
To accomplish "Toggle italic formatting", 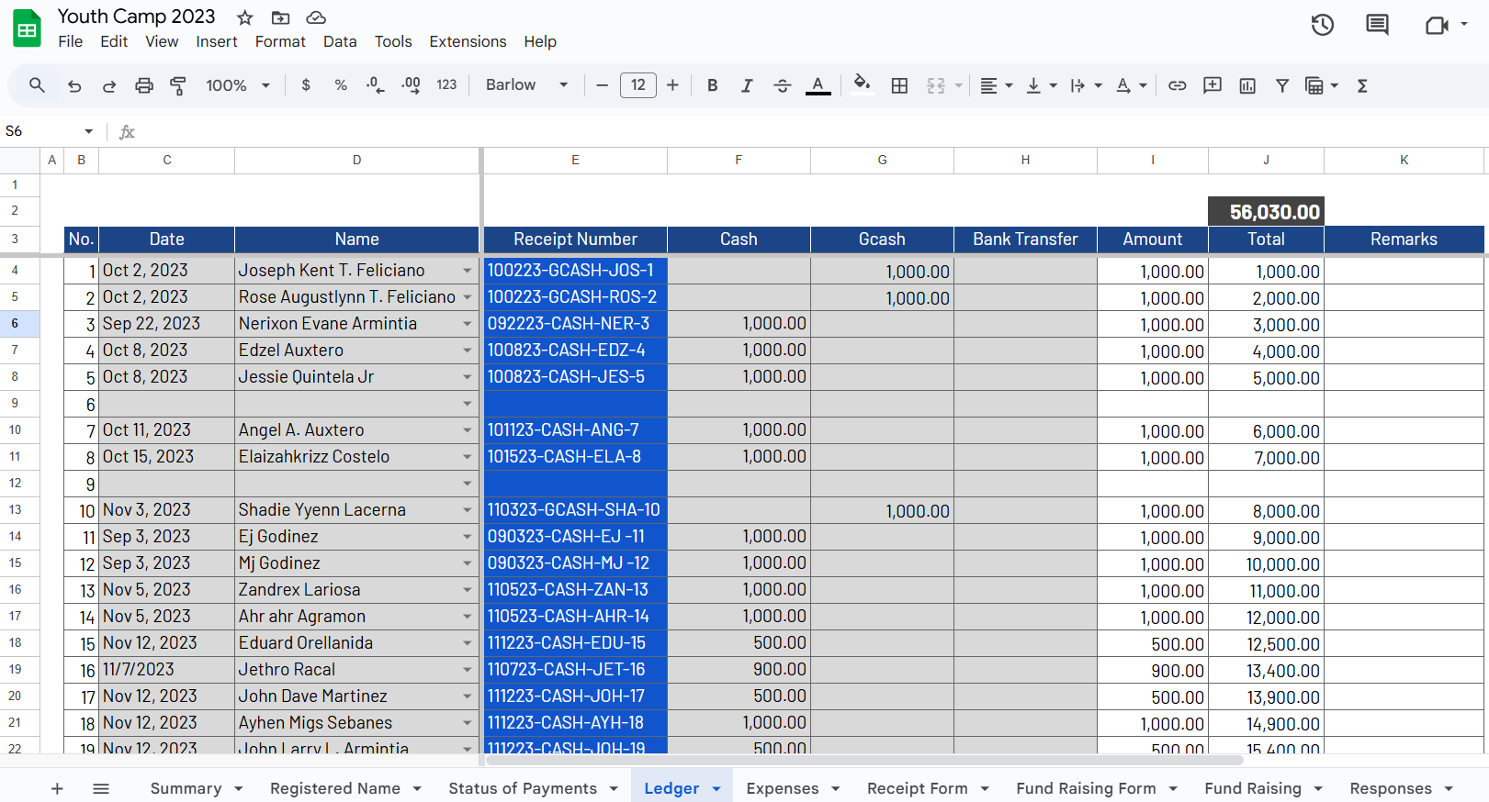I will (x=747, y=85).
